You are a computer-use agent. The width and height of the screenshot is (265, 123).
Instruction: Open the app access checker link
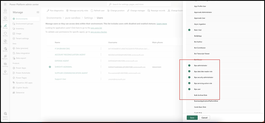(99, 32)
